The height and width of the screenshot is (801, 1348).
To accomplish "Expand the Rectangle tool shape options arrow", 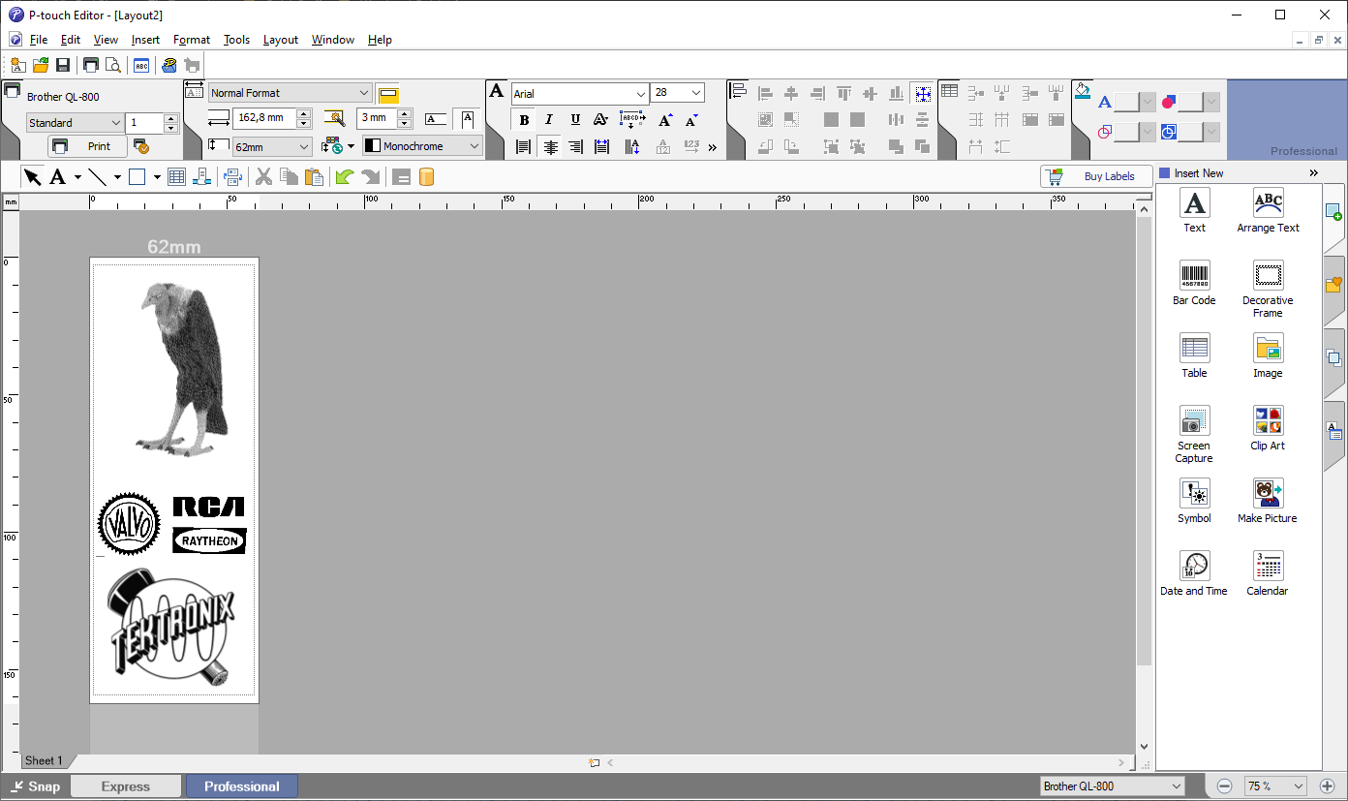I will click(157, 177).
